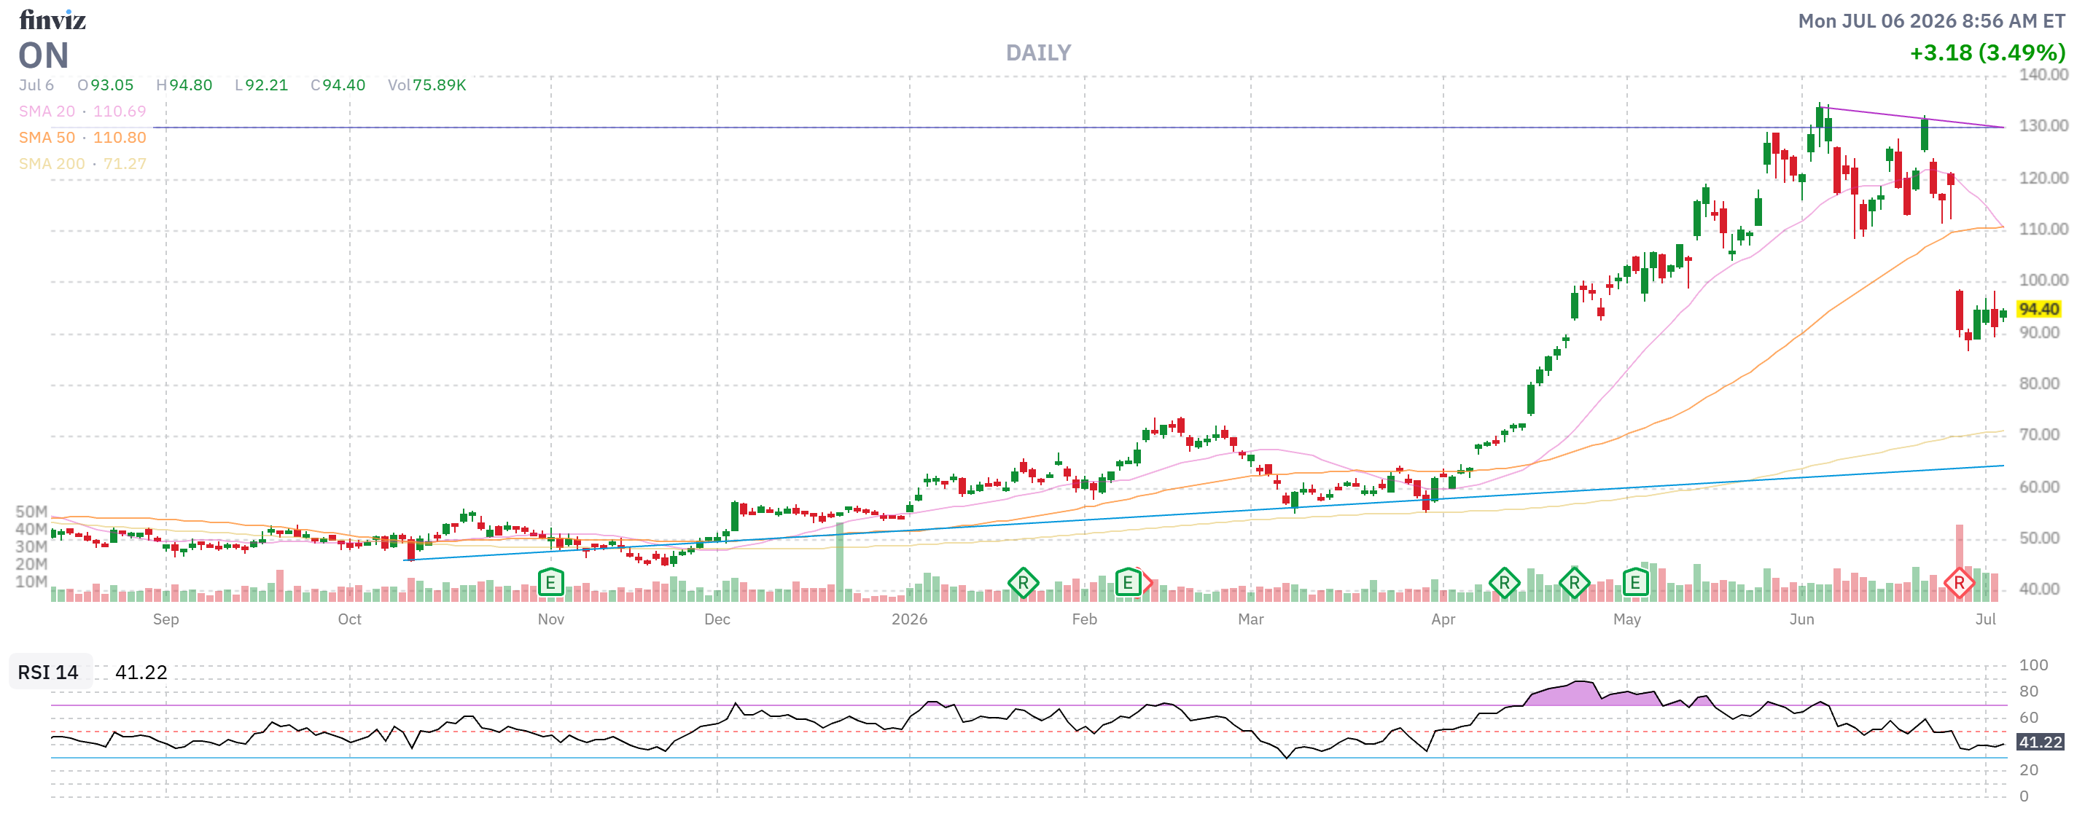
Task: Click the yellow 94.40 current price tag
Action: pyautogui.click(x=2038, y=309)
